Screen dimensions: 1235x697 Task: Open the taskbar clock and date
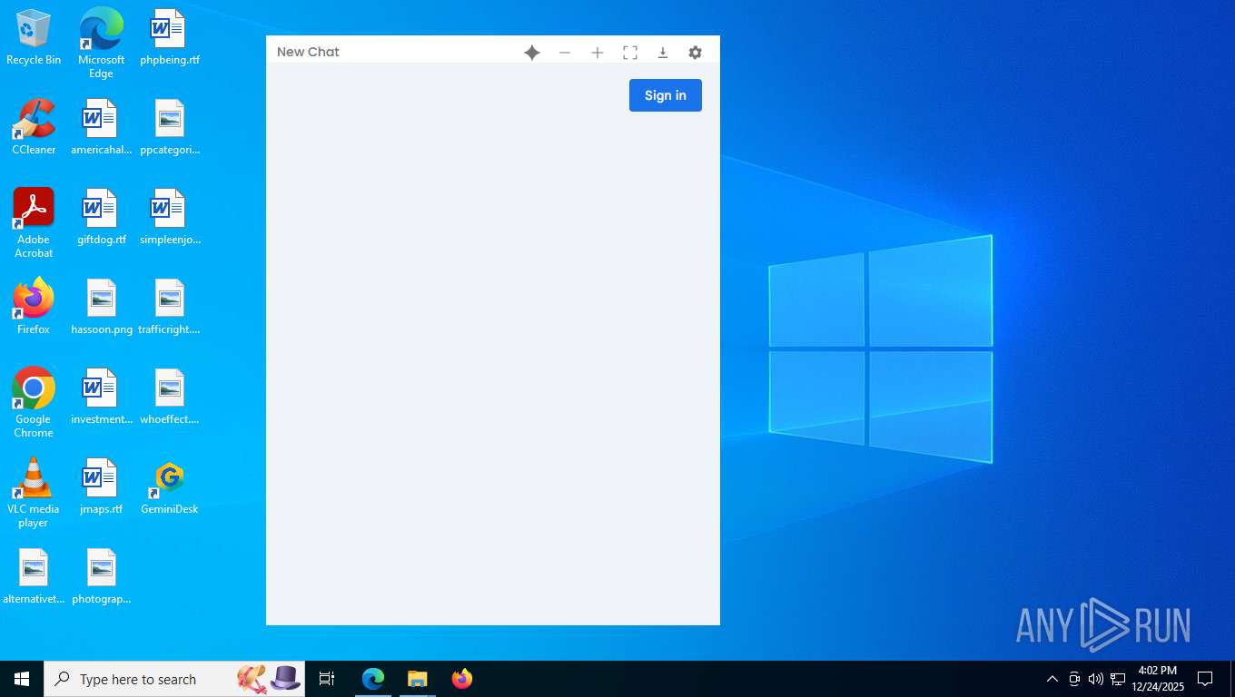(1158, 679)
